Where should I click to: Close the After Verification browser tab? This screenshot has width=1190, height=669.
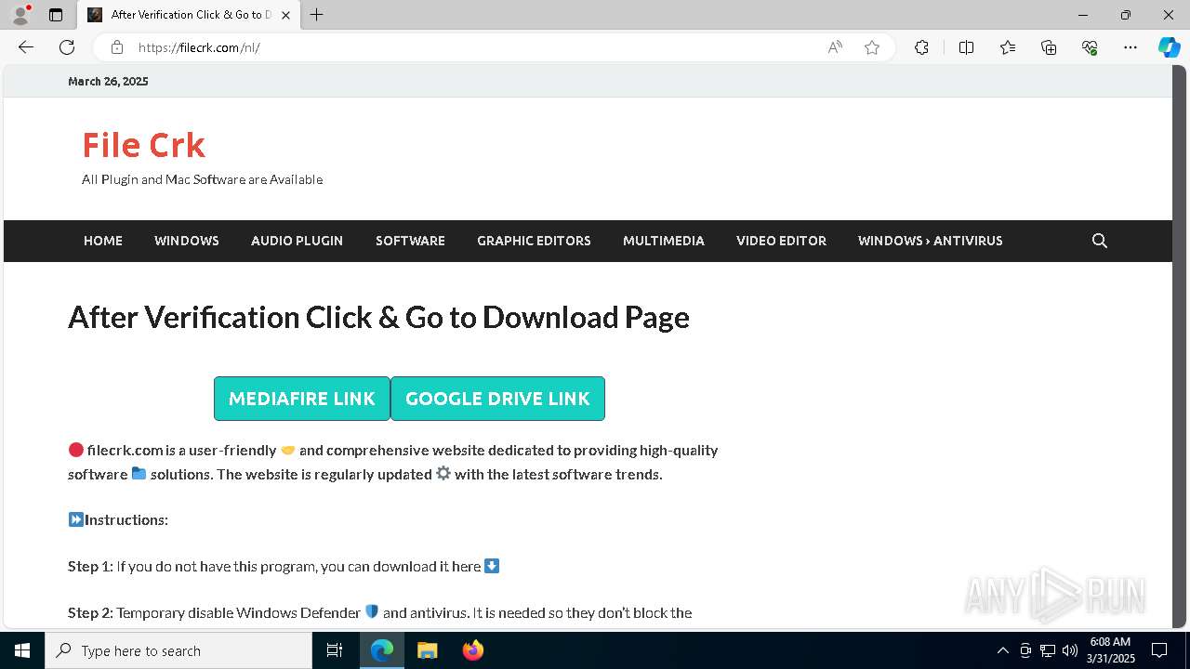285,15
